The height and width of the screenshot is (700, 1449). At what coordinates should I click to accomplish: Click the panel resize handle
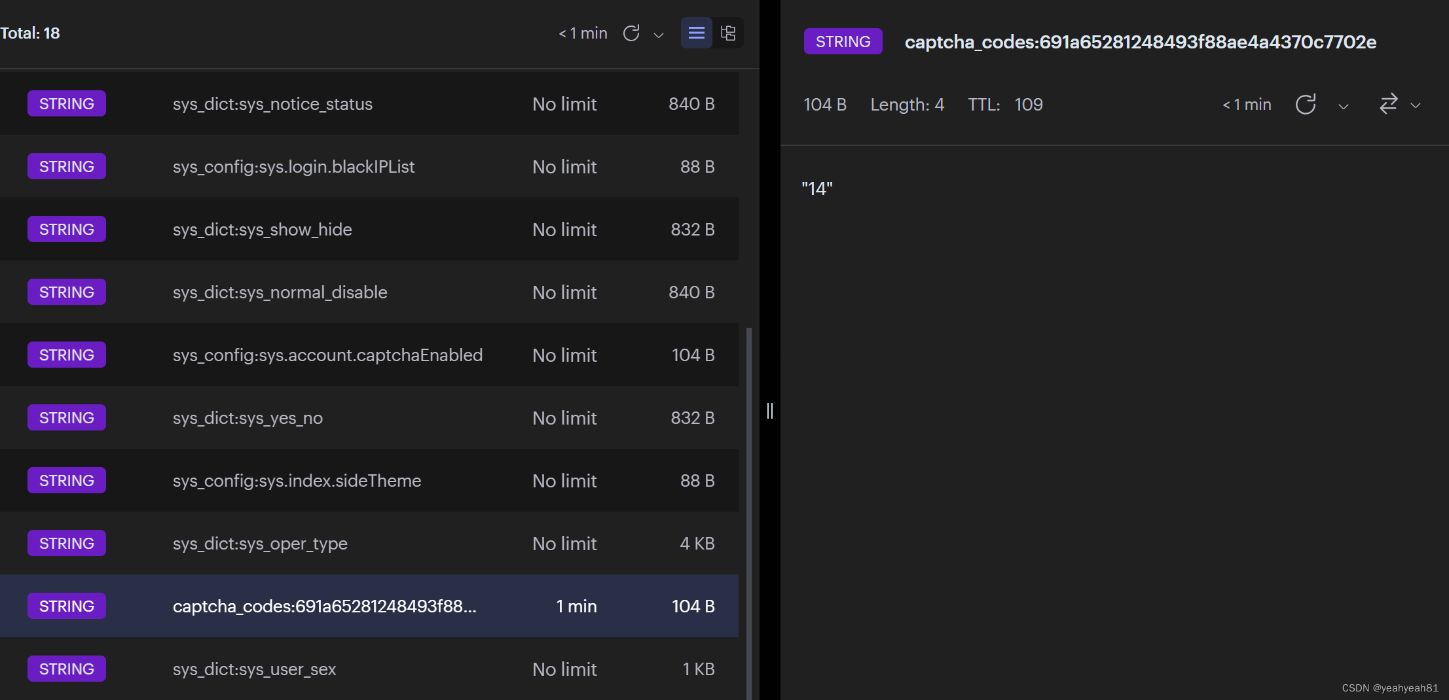pyautogui.click(x=770, y=411)
